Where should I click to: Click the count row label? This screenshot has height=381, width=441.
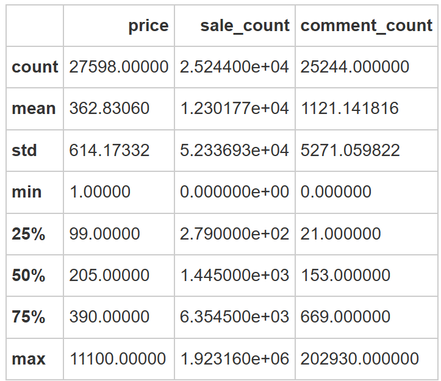[x=35, y=67]
